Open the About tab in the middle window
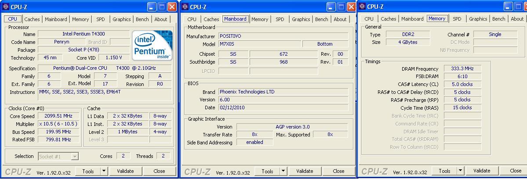Image resolution: width=527 pixels, height=179 pixels. click(x=340, y=19)
